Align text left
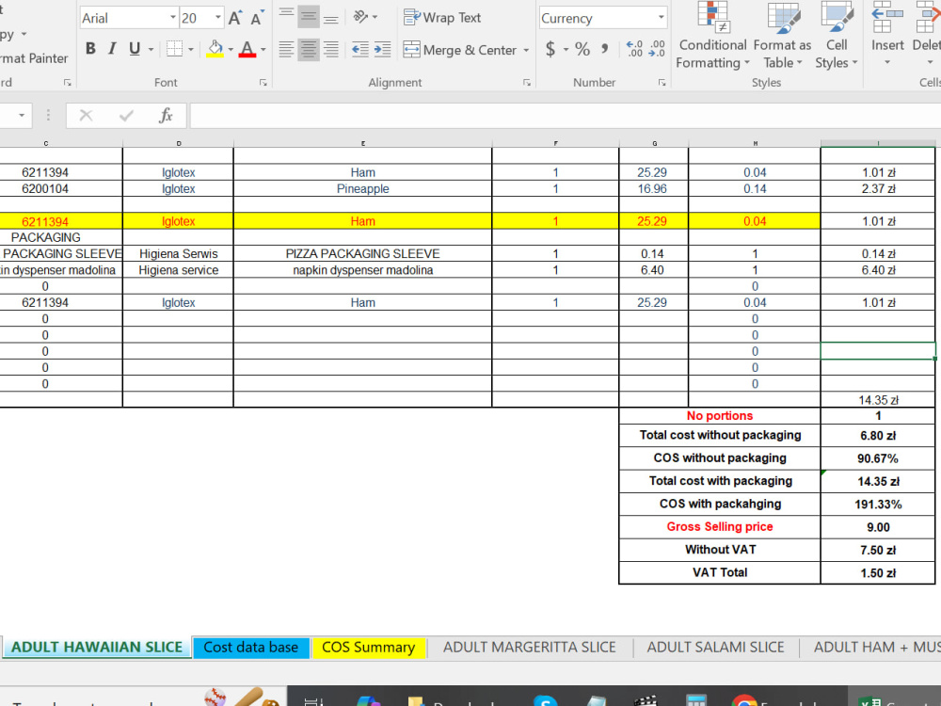 tap(286, 49)
